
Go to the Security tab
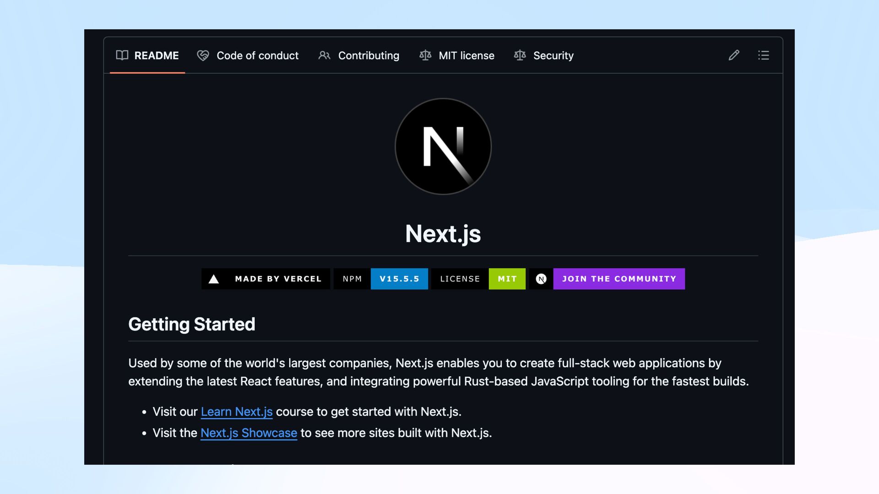(x=553, y=55)
